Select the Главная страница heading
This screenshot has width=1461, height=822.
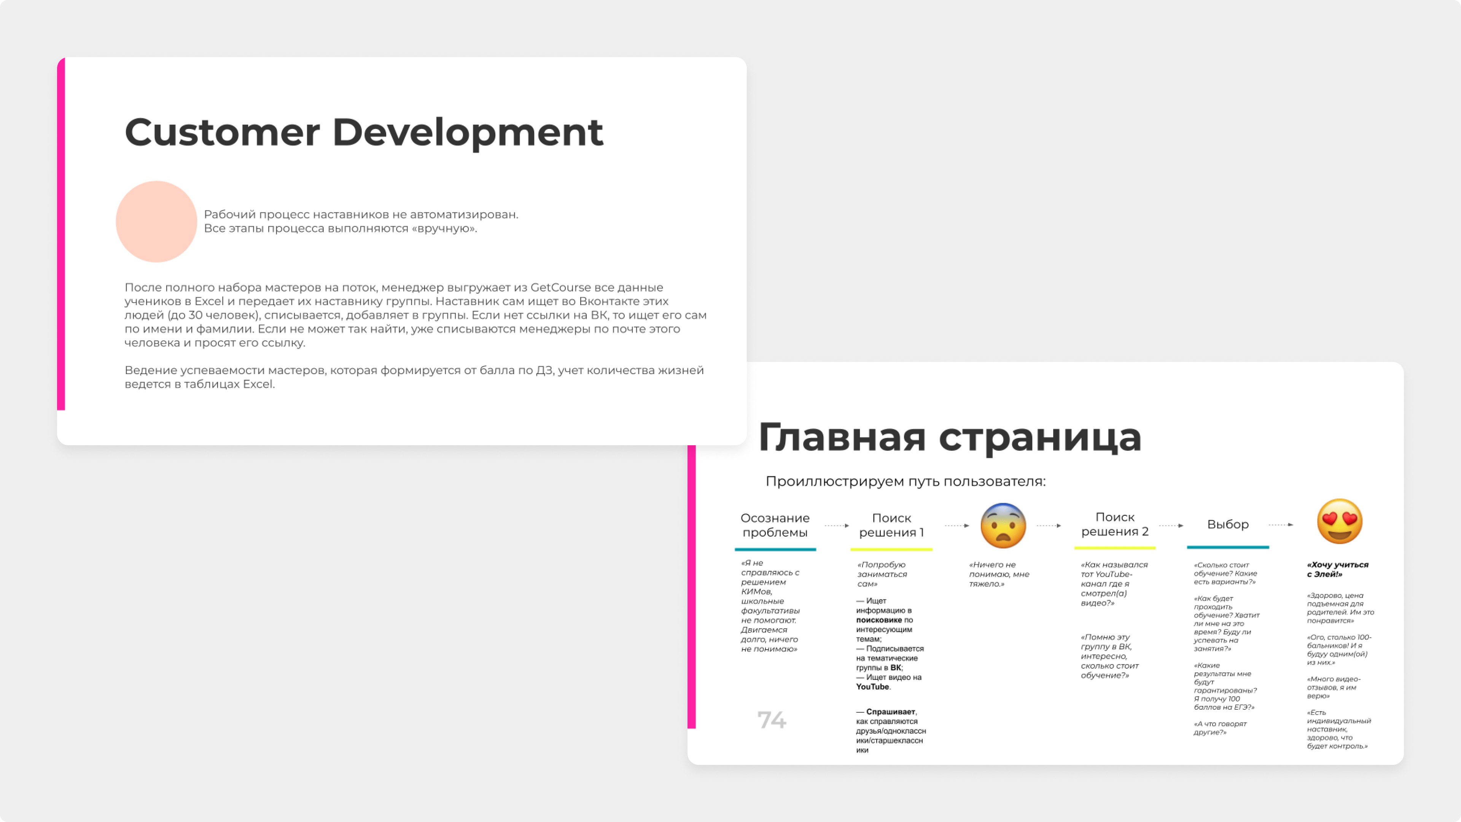950,437
